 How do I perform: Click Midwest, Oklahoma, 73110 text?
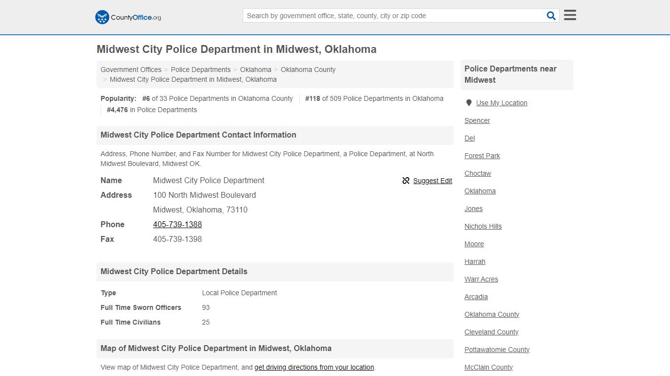pos(200,210)
